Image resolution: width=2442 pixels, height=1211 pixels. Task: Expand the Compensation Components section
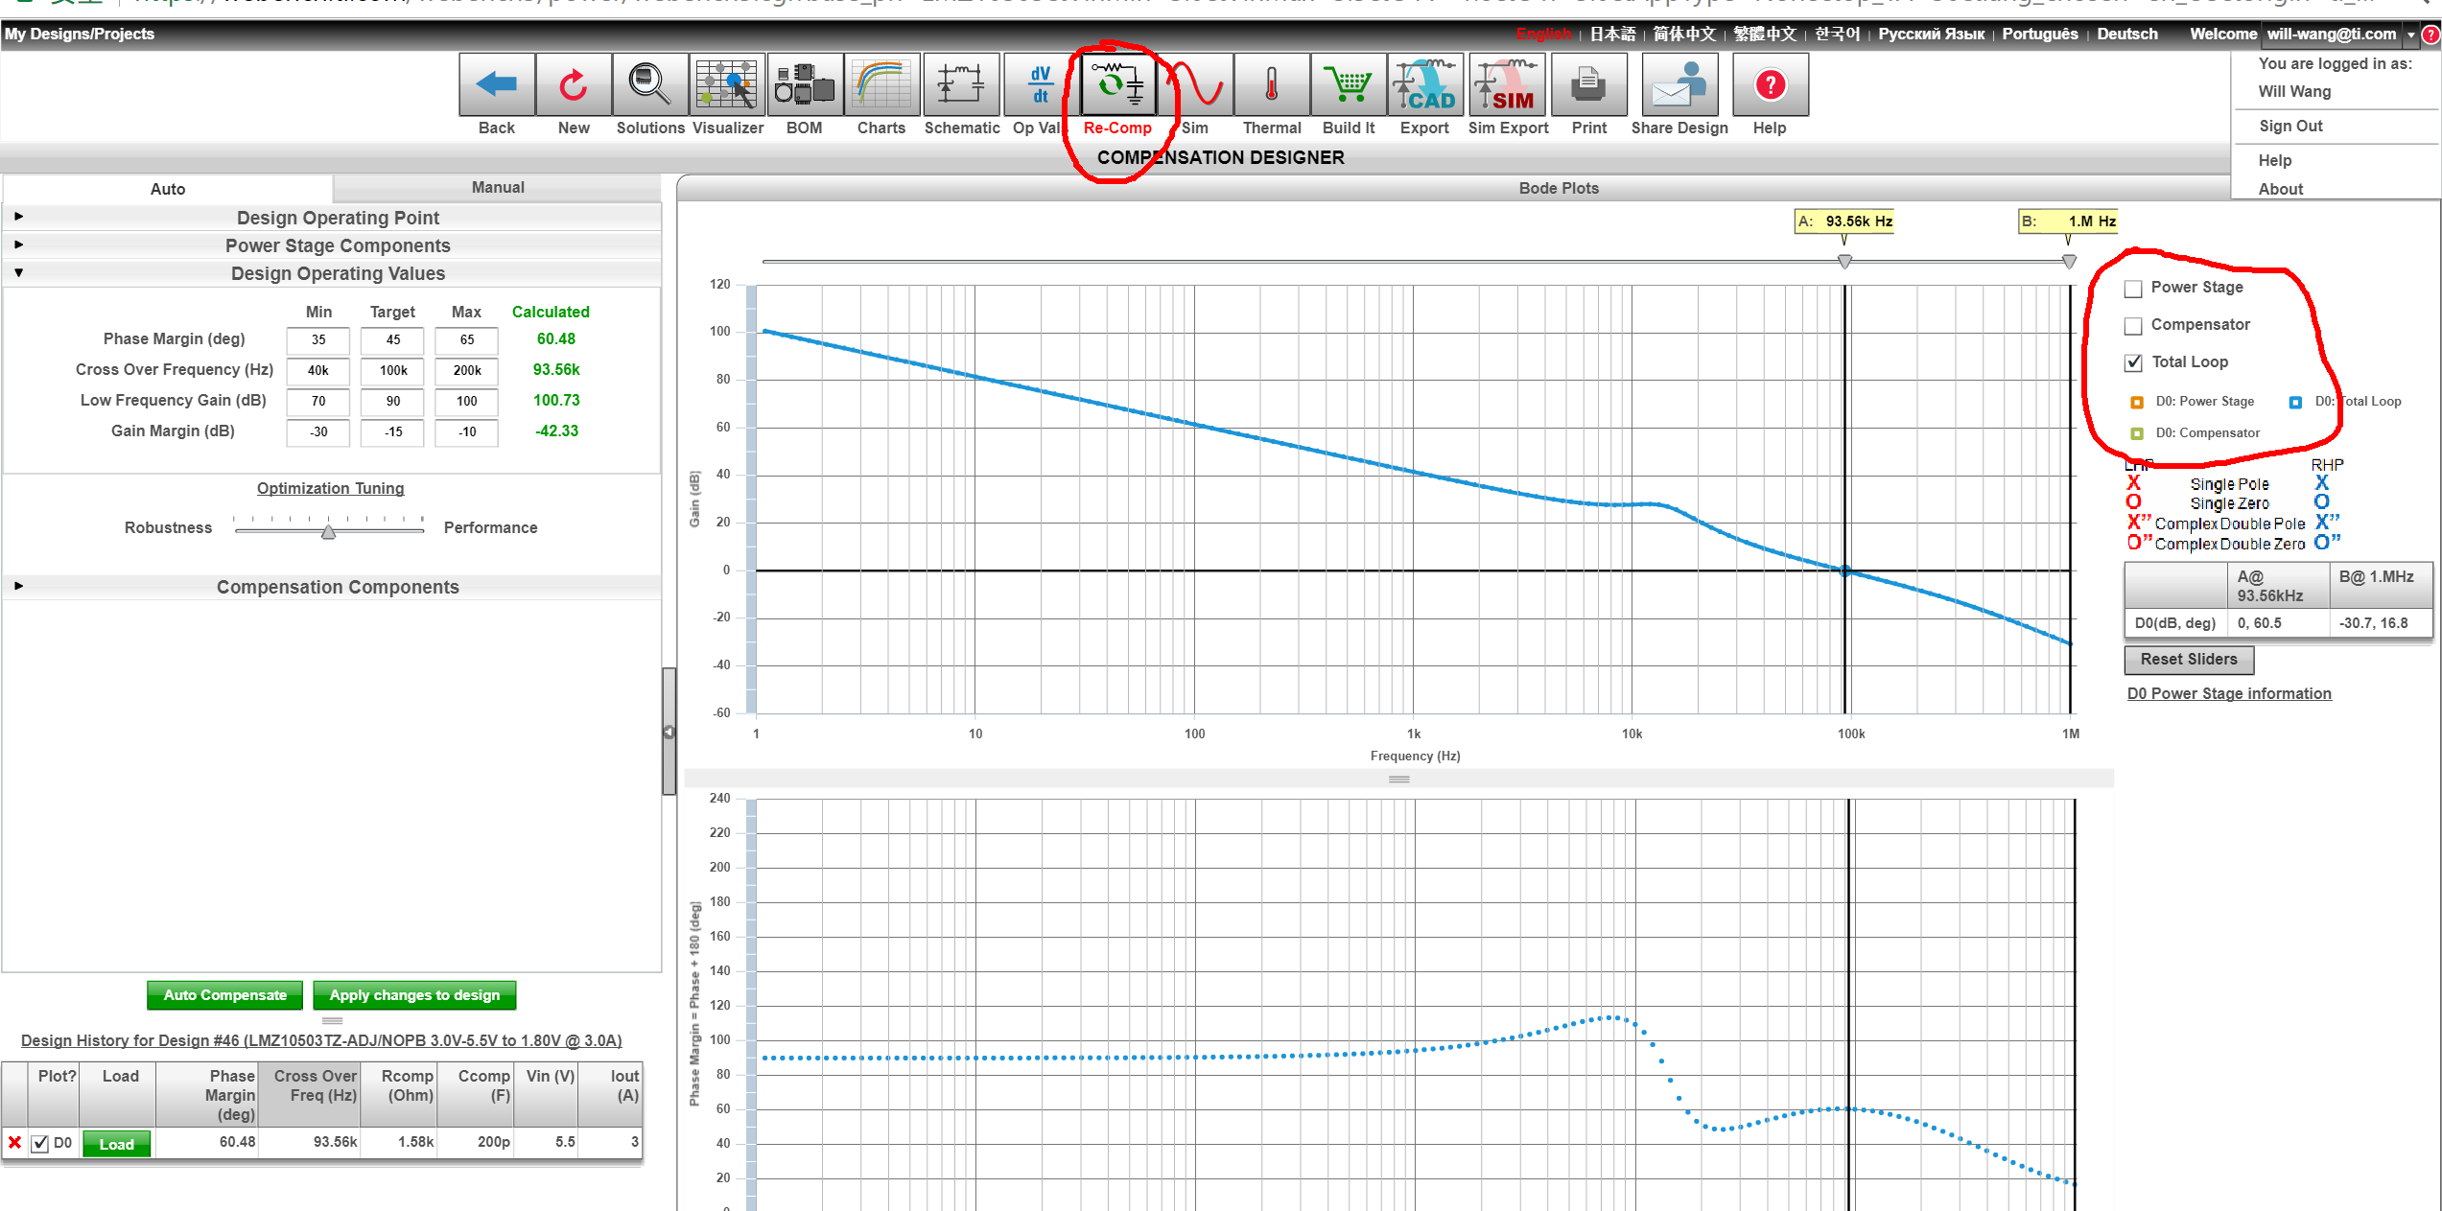(x=337, y=587)
